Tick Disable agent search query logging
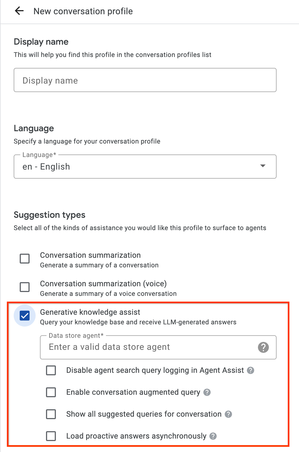 [51, 370]
